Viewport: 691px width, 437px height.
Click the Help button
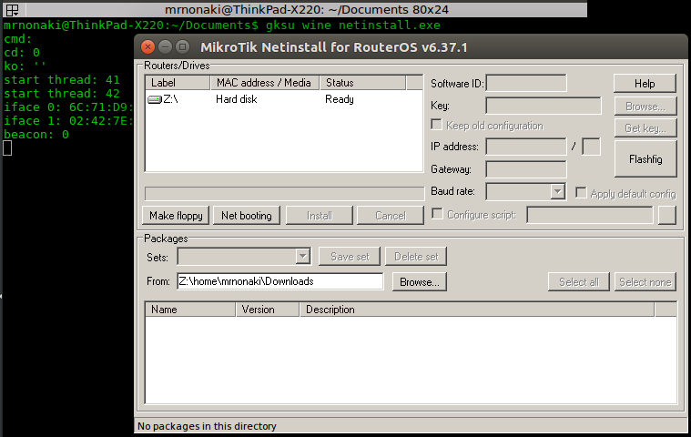pos(645,83)
